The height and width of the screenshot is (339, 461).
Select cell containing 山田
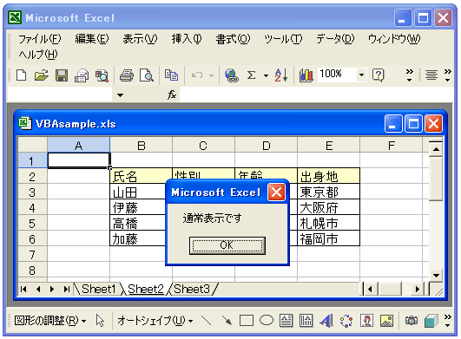point(137,192)
